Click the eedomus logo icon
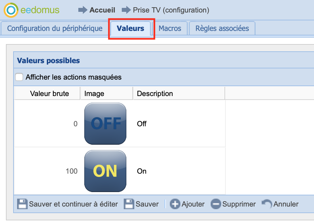314x221 pixels. (11, 10)
